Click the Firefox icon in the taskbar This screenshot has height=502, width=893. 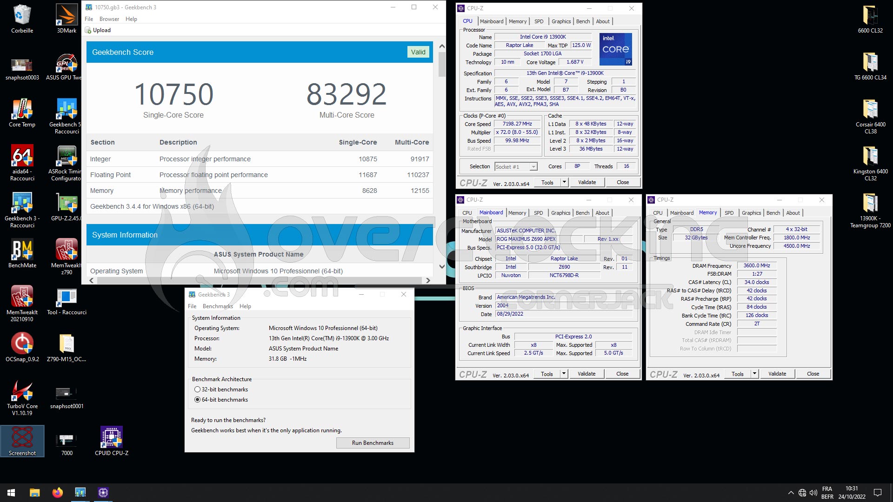point(58,492)
